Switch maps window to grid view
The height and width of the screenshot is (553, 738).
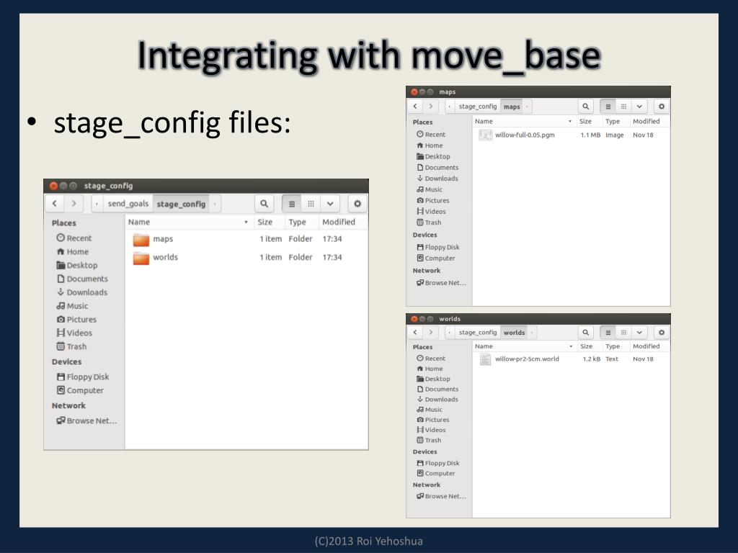[x=623, y=107]
